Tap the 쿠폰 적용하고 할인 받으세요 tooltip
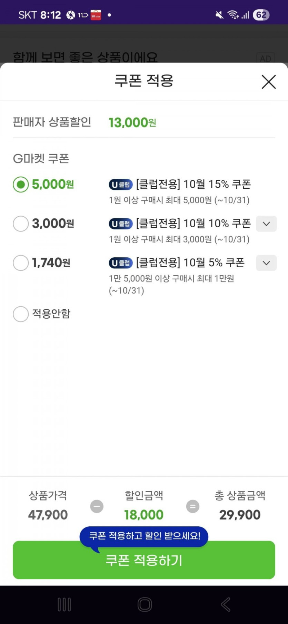 coord(144,536)
